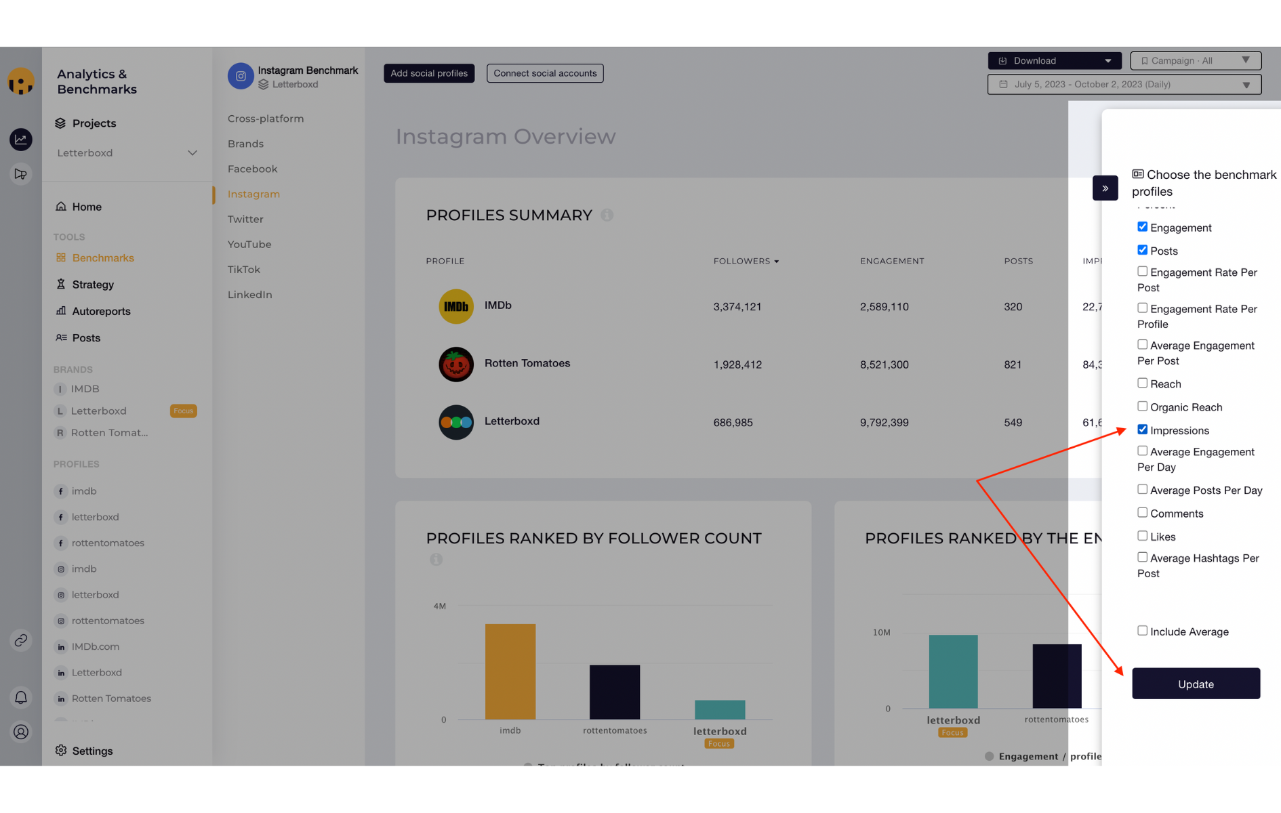Switch to the YouTube section
This screenshot has width=1281, height=813.
point(249,244)
